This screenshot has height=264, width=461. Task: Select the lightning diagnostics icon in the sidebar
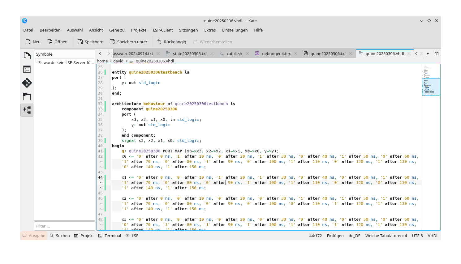pyautogui.click(x=27, y=110)
